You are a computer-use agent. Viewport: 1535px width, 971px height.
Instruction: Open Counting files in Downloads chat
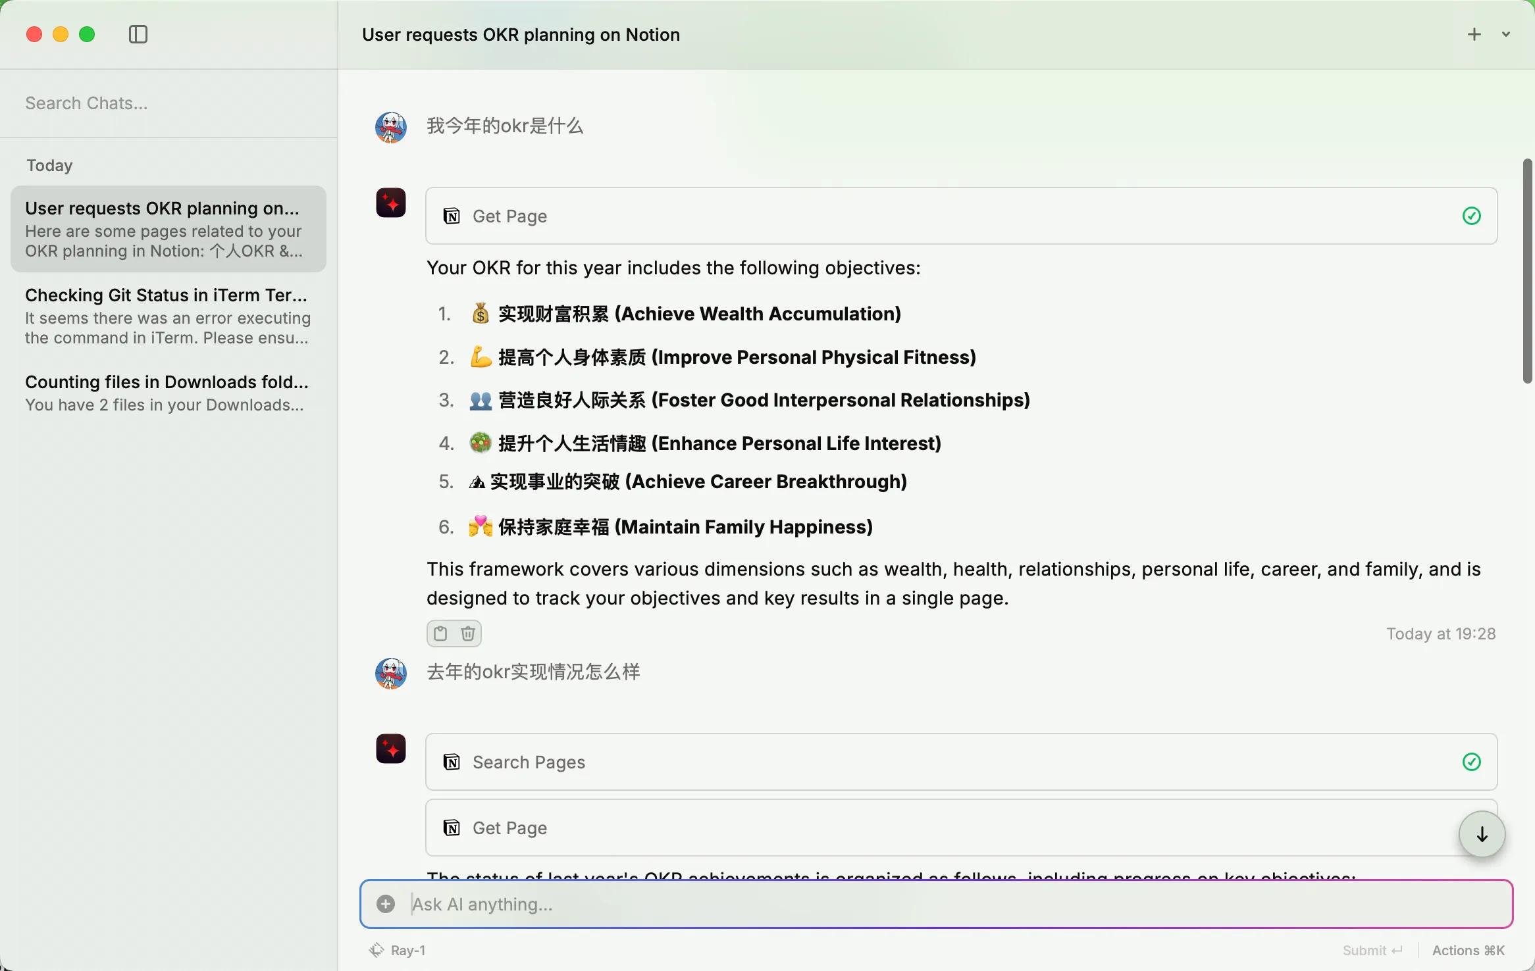(x=168, y=393)
